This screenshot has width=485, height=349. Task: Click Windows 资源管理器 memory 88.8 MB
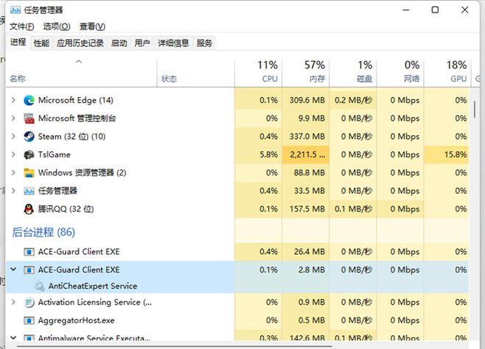point(309,173)
